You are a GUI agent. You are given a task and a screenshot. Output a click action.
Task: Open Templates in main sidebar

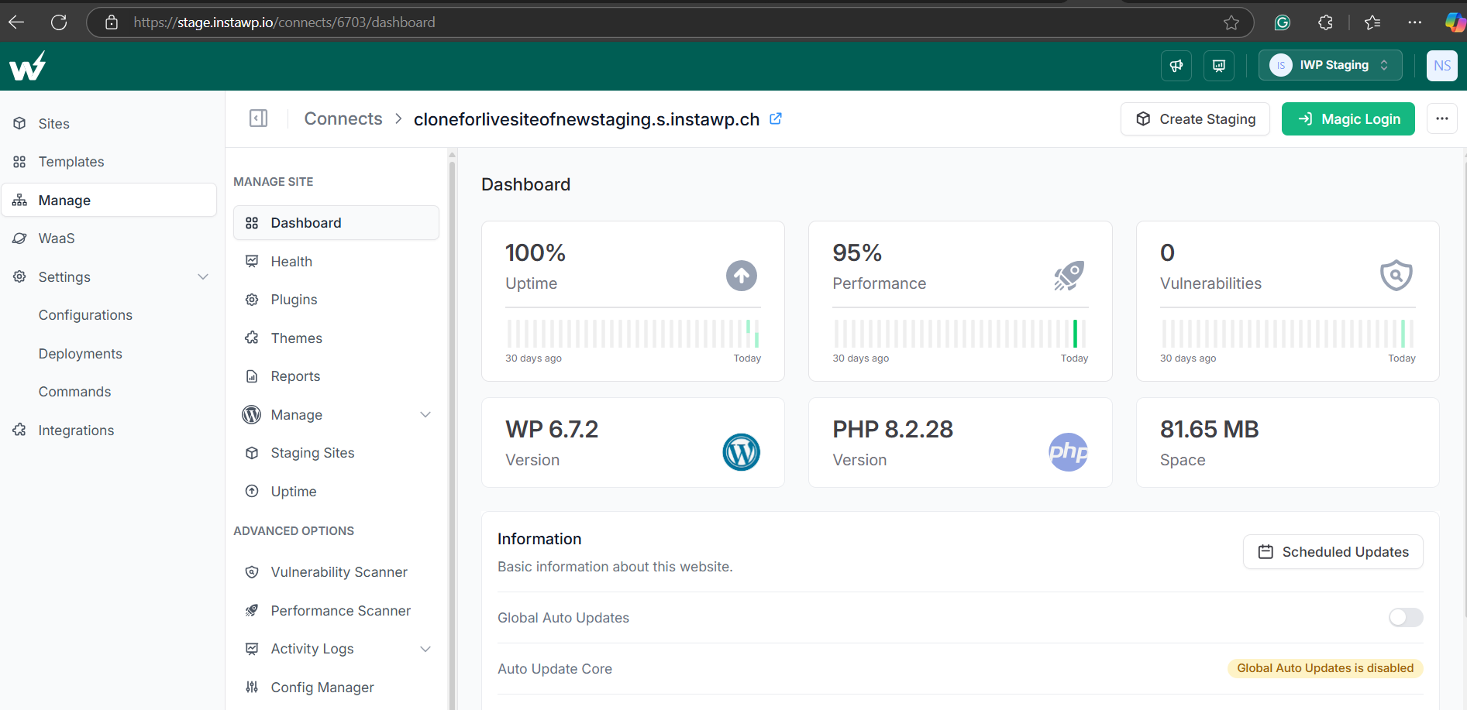pos(109,162)
